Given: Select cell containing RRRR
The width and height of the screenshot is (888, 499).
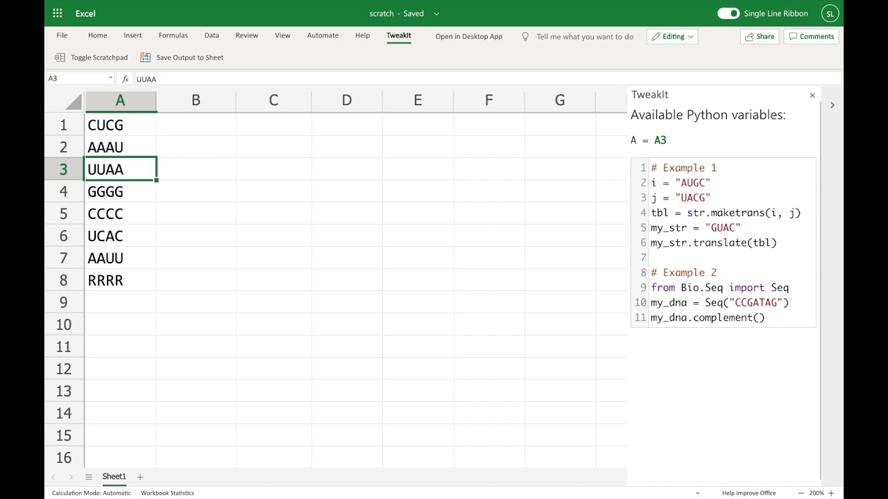Looking at the screenshot, I should (121, 280).
